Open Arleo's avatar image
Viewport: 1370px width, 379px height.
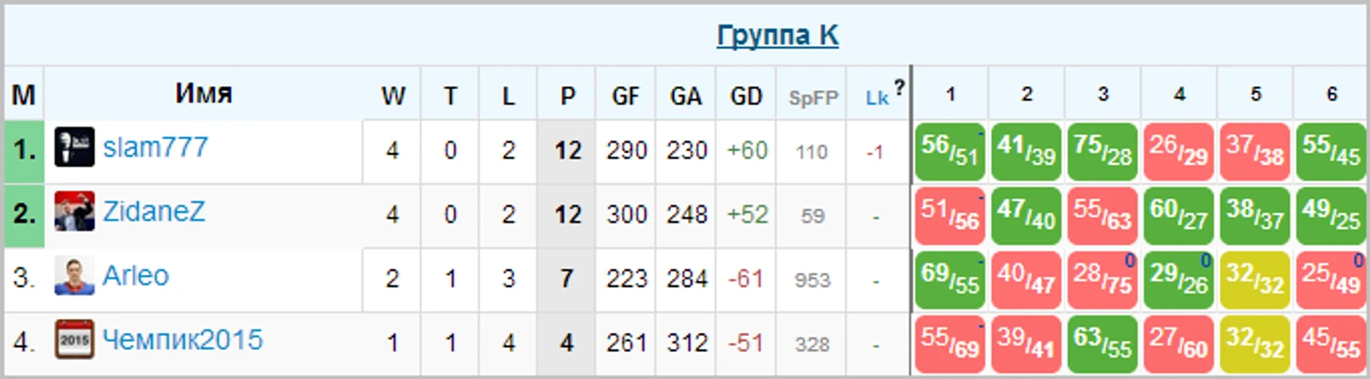(74, 276)
